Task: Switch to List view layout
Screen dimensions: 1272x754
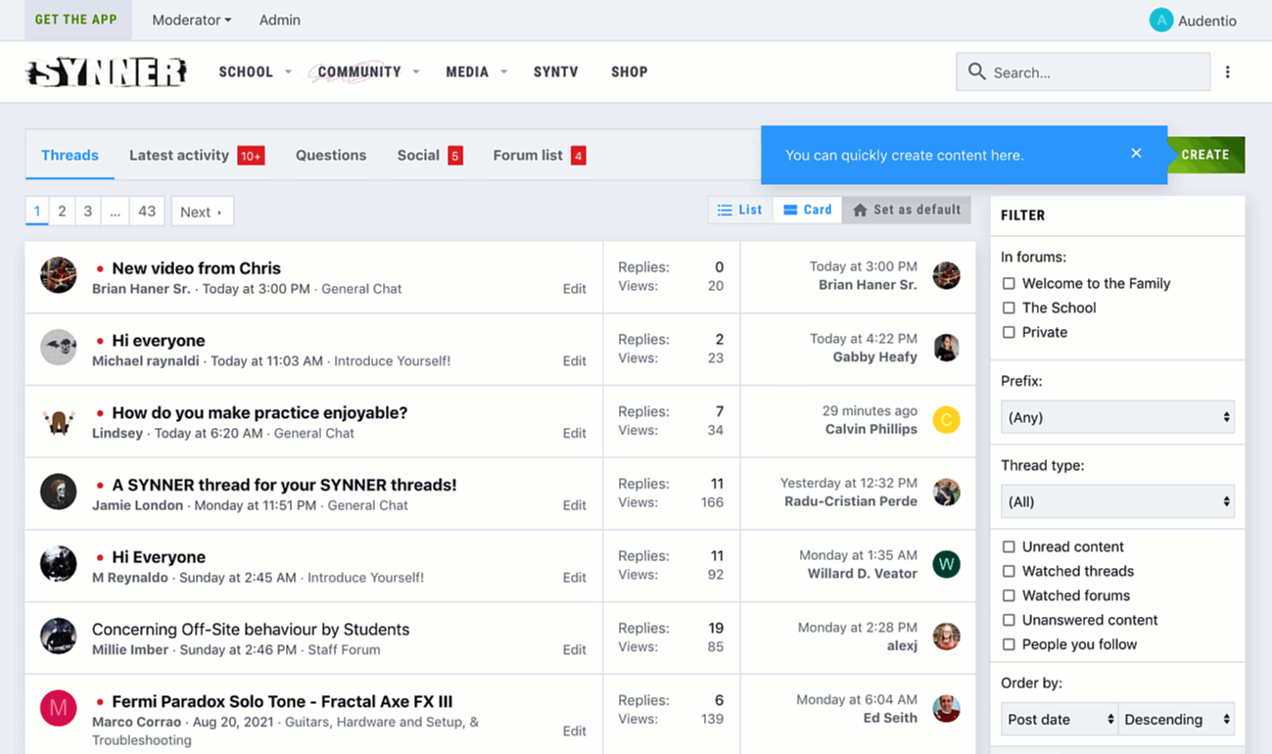Action: pyautogui.click(x=740, y=210)
